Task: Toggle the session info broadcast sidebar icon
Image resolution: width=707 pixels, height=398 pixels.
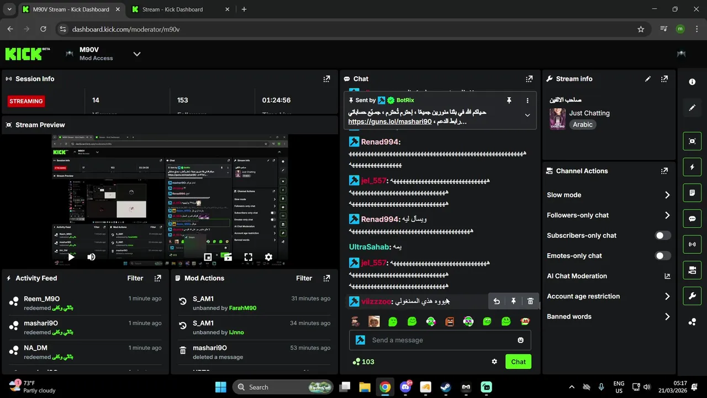Action: coord(692,244)
